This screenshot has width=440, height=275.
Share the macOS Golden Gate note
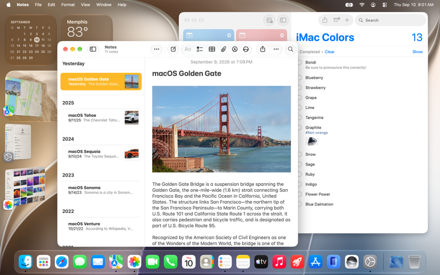[263, 49]
